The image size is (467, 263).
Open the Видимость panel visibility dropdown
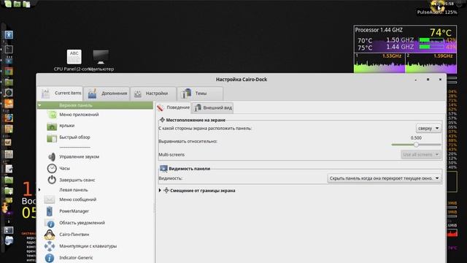(385, 178)
